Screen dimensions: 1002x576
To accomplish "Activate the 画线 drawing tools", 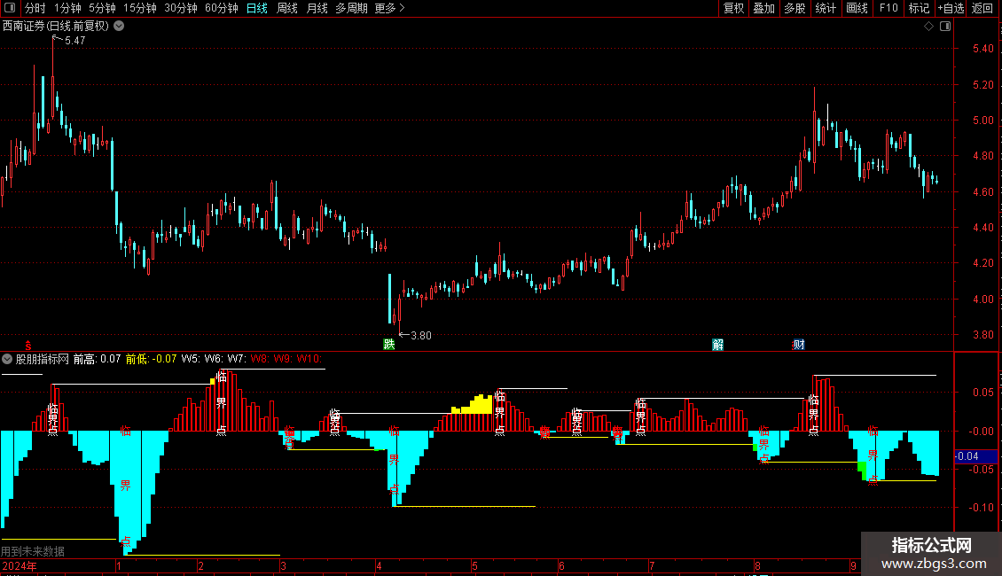I will point(857,8).
